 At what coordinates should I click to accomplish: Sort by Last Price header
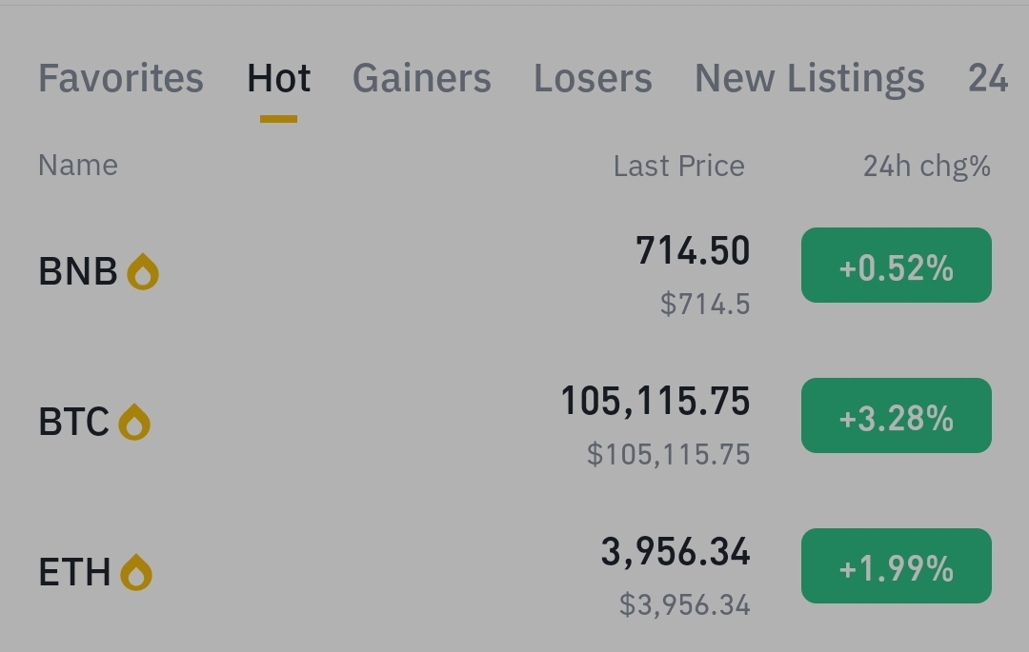pos(678,167)
